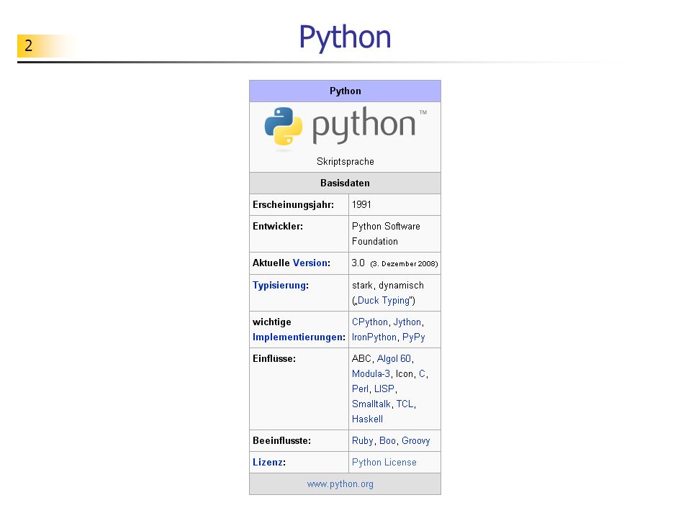691x518 pixels.
Task: Select the ABC influence text
Action: tap(361, 358)
